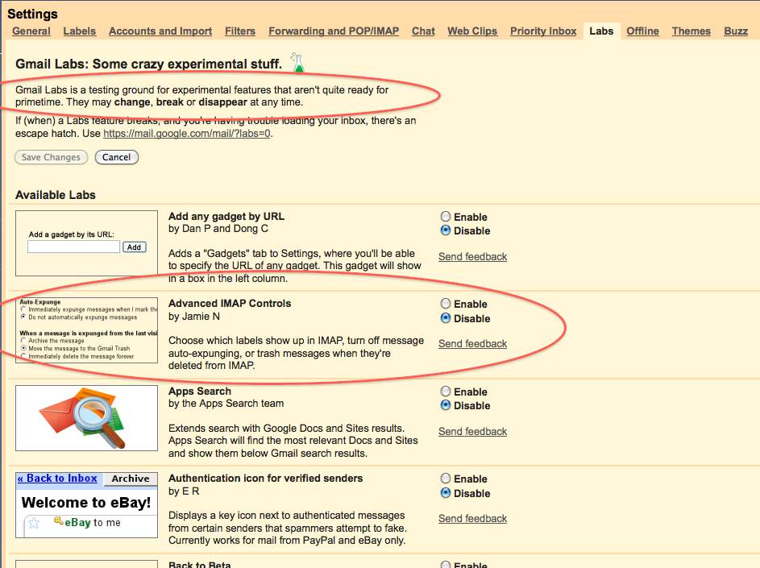The height and width of the screenshot is (568, 760).
Task: Click the 'Apps Search' title
Action: click(200, 391)
